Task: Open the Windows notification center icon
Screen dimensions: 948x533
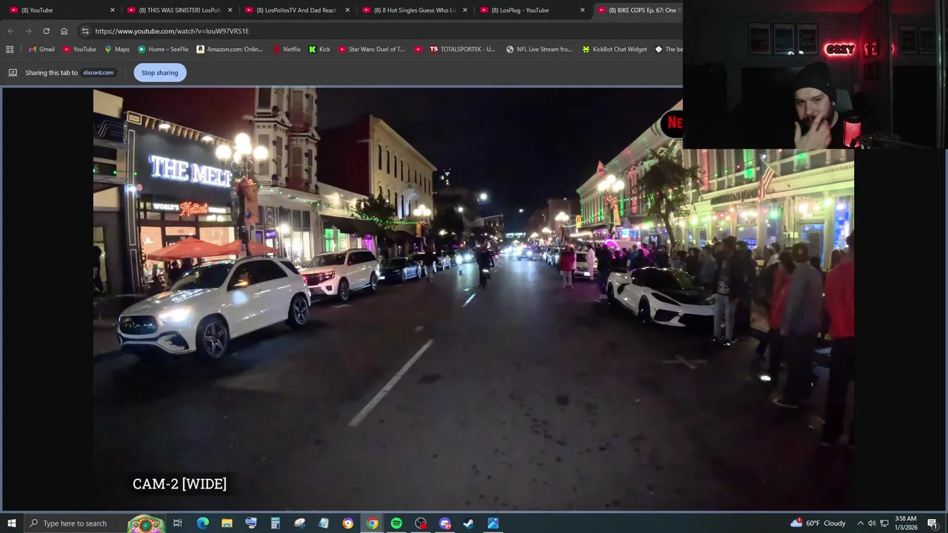Action: pyautogui.click(x=932, y=523)
